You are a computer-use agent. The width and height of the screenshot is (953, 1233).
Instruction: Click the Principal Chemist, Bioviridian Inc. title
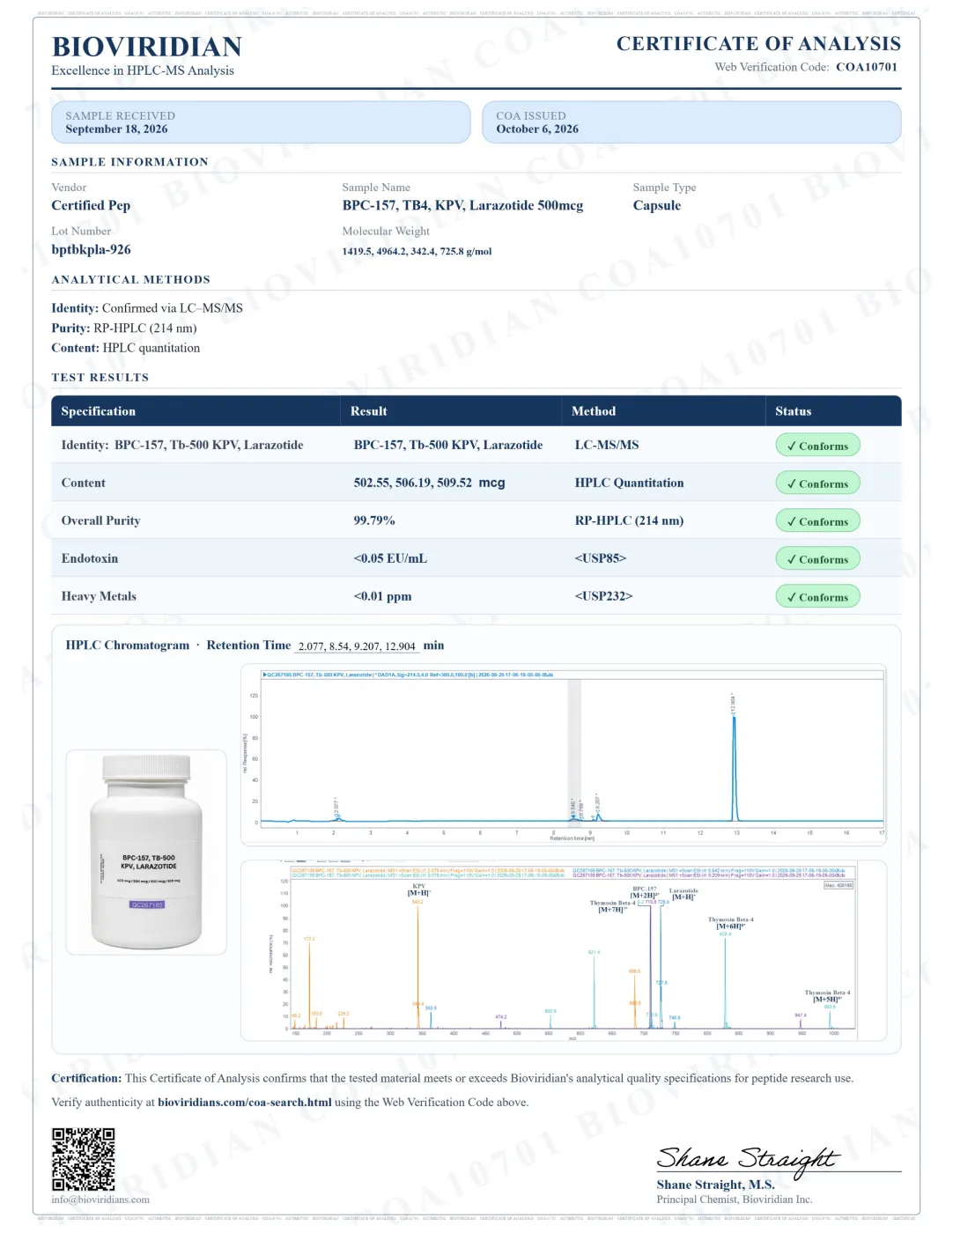tap(735, 1200)
